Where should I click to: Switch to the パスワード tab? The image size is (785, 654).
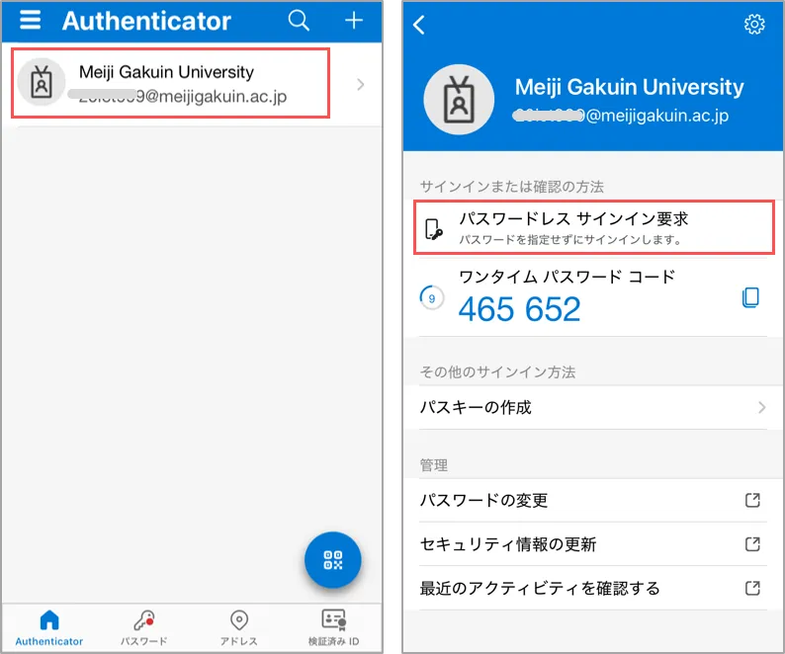(x=143, y=627)
